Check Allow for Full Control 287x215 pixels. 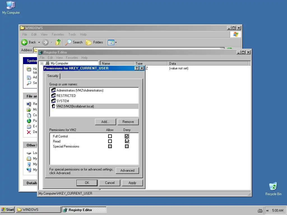[x=110, y=136]
